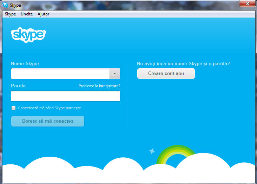The image size is (257, 184).
Task: Click the 'Creare cont nou' button
Action: point(166,74)
